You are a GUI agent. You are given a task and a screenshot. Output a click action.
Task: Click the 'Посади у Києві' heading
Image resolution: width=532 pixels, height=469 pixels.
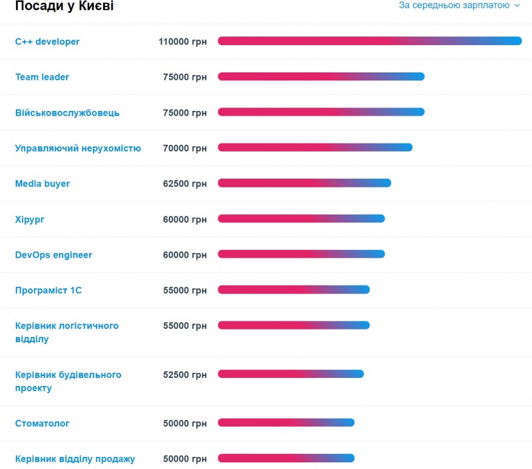coord(65,6)
